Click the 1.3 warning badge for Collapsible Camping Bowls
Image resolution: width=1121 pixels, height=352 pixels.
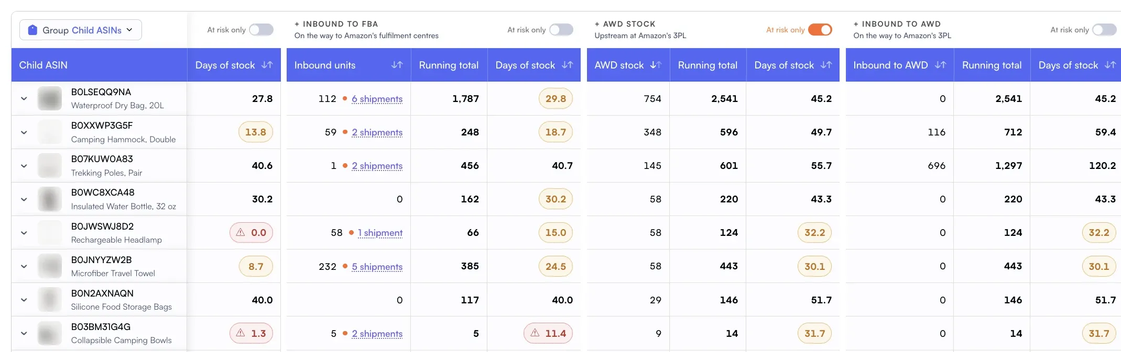(x=251, y=333)
